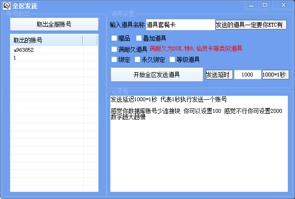Screen dimensions: 295x199
Task: Enable the 赠品 checkbox
Action: point(114,38)
